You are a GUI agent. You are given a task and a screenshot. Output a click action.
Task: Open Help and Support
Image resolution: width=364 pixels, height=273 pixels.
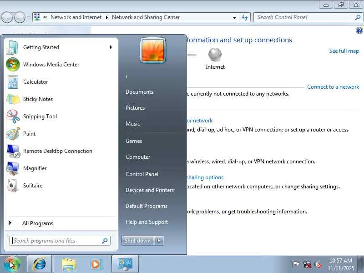(147, 222)
